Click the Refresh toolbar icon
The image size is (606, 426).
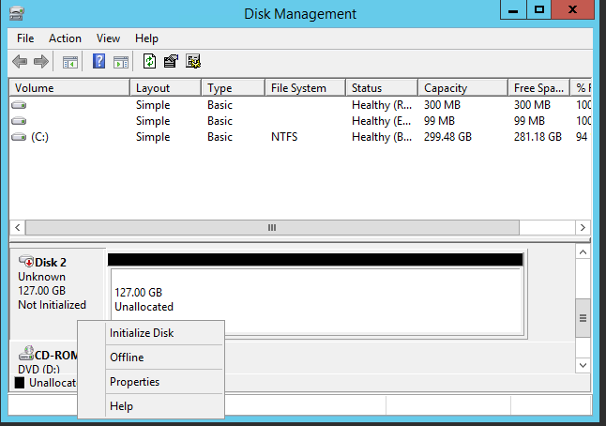point(149,62)
